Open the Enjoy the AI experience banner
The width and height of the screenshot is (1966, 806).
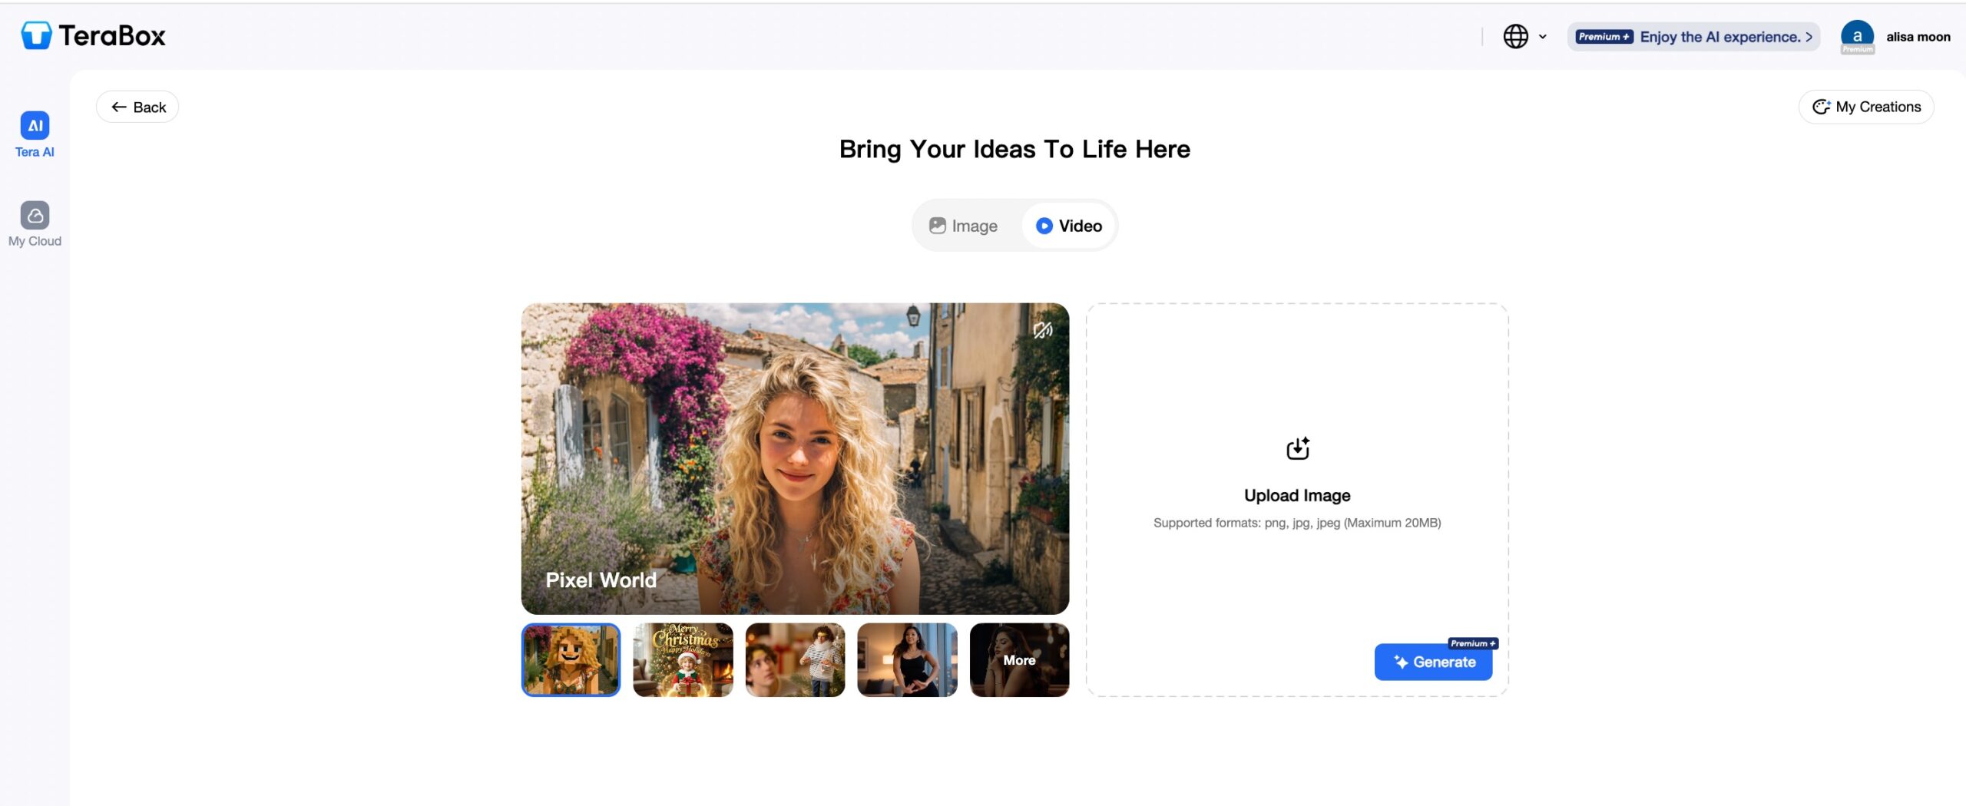click(x=1724, y=37)
